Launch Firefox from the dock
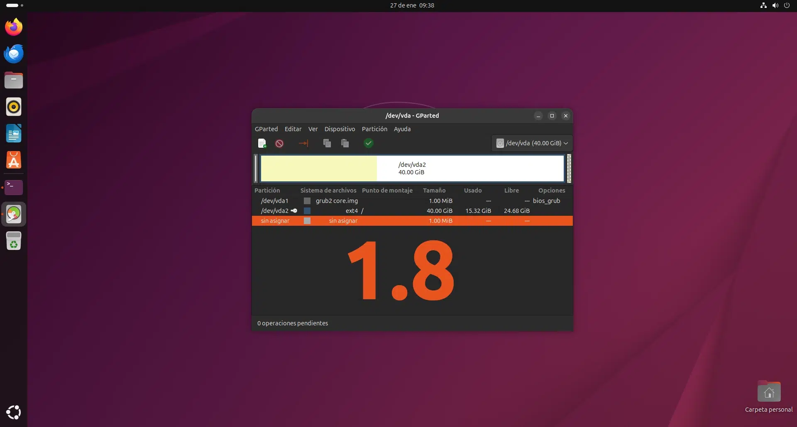 tap(14, 27)
